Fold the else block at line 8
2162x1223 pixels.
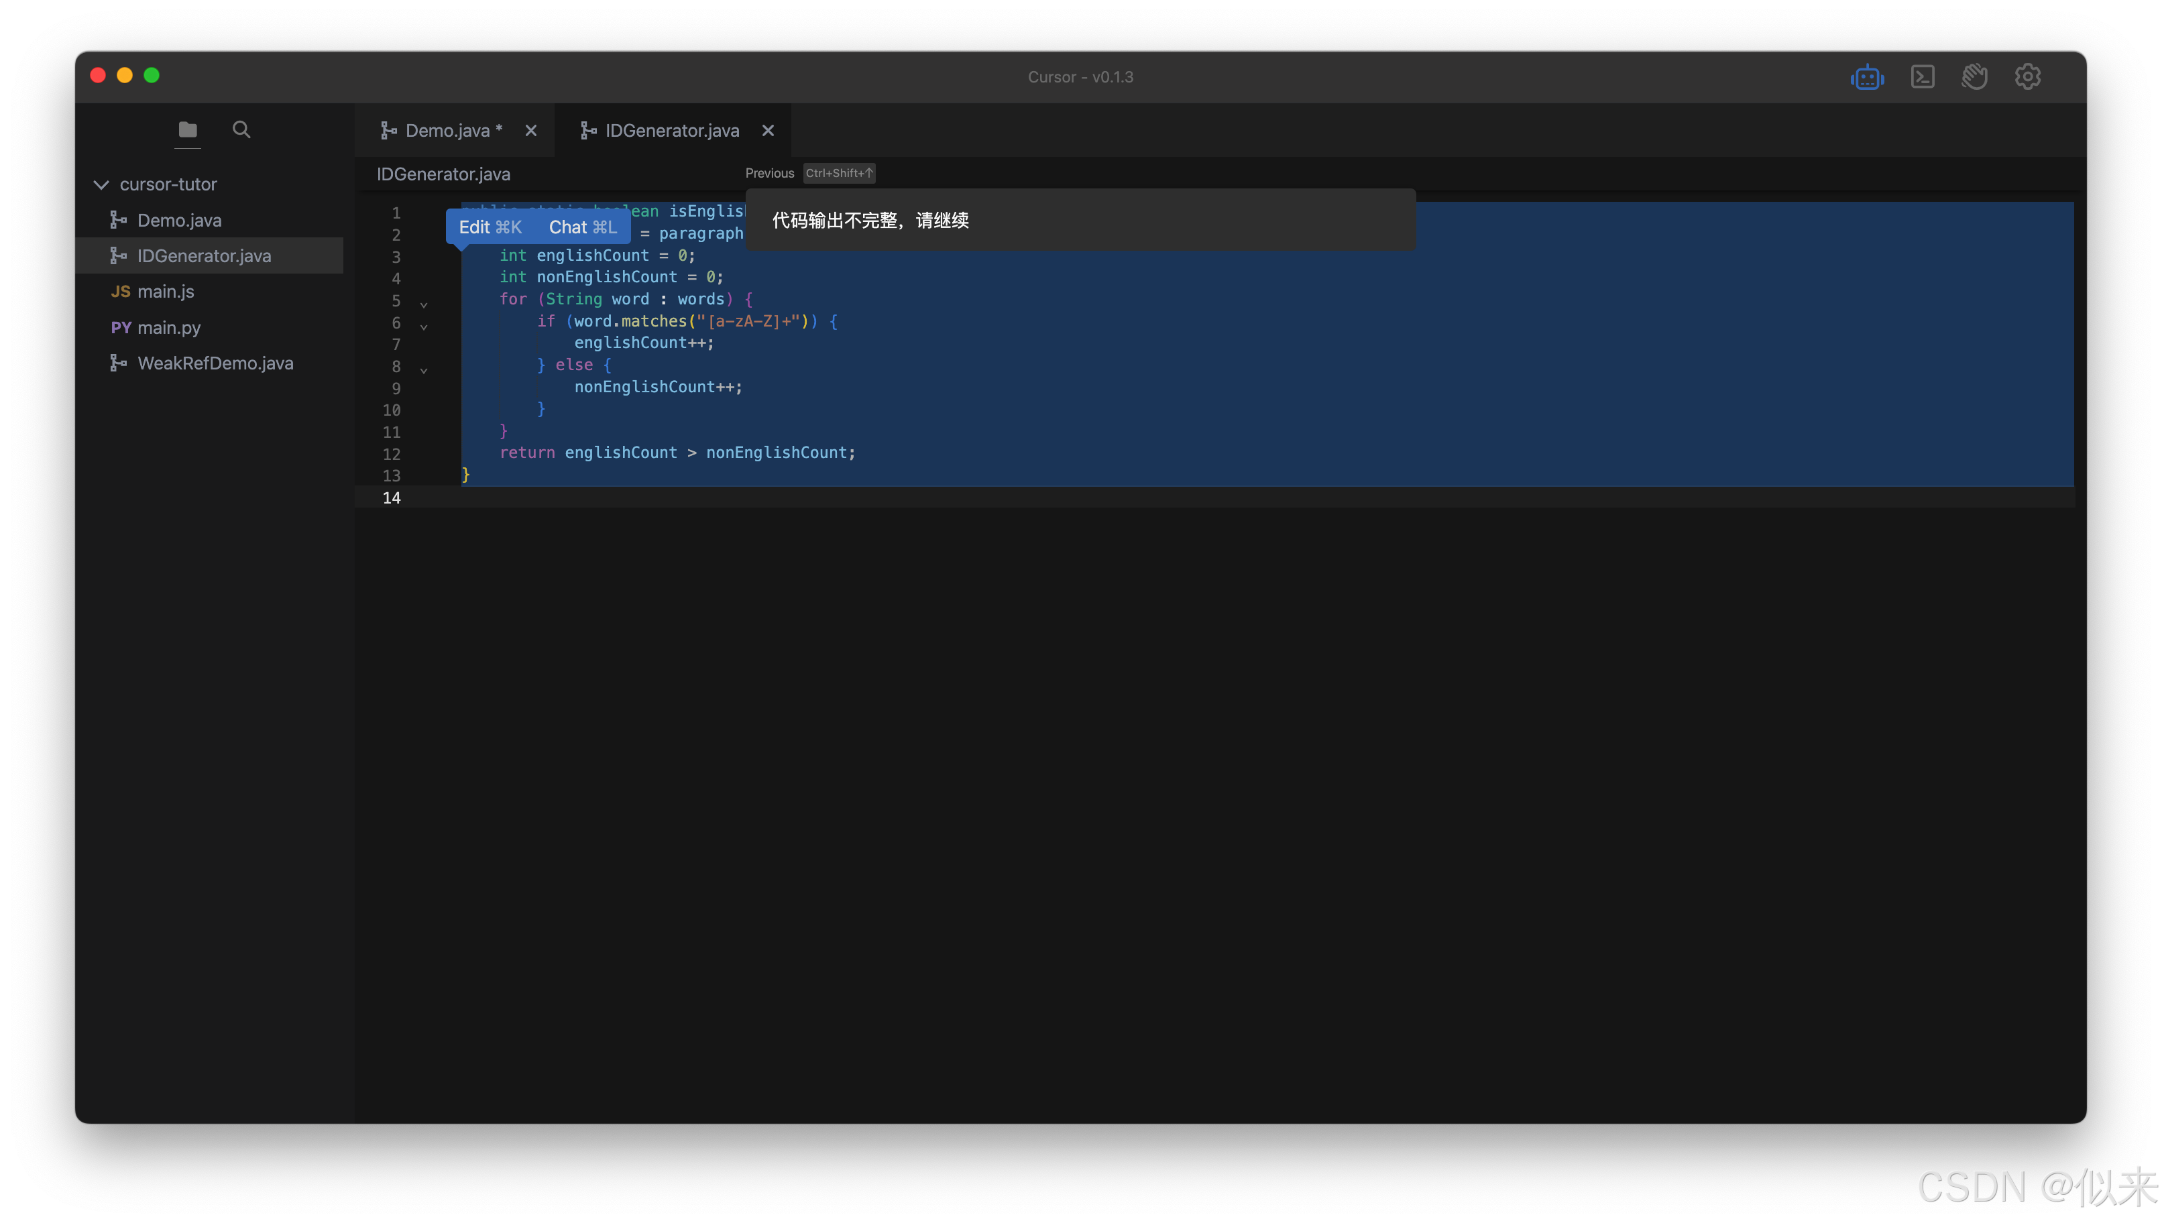(423, 369)
